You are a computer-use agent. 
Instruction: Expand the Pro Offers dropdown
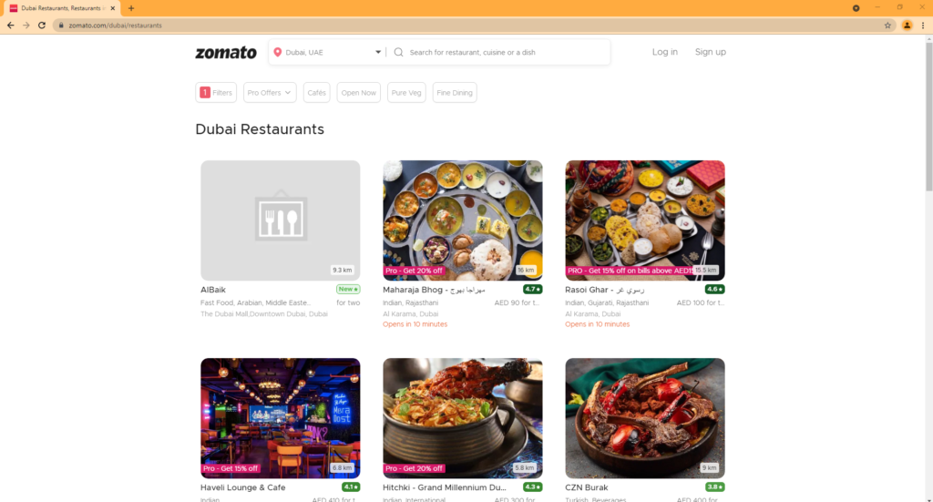pyautogui.click(x=271, y=93)
